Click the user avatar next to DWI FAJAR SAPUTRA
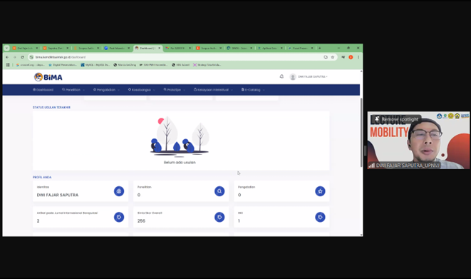 [293, 77]
